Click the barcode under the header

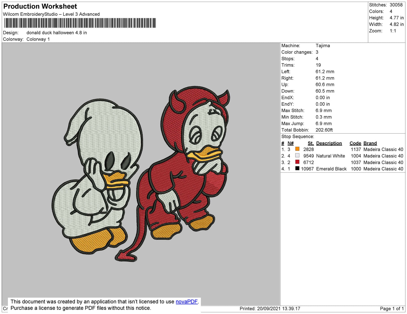(80, 23)
